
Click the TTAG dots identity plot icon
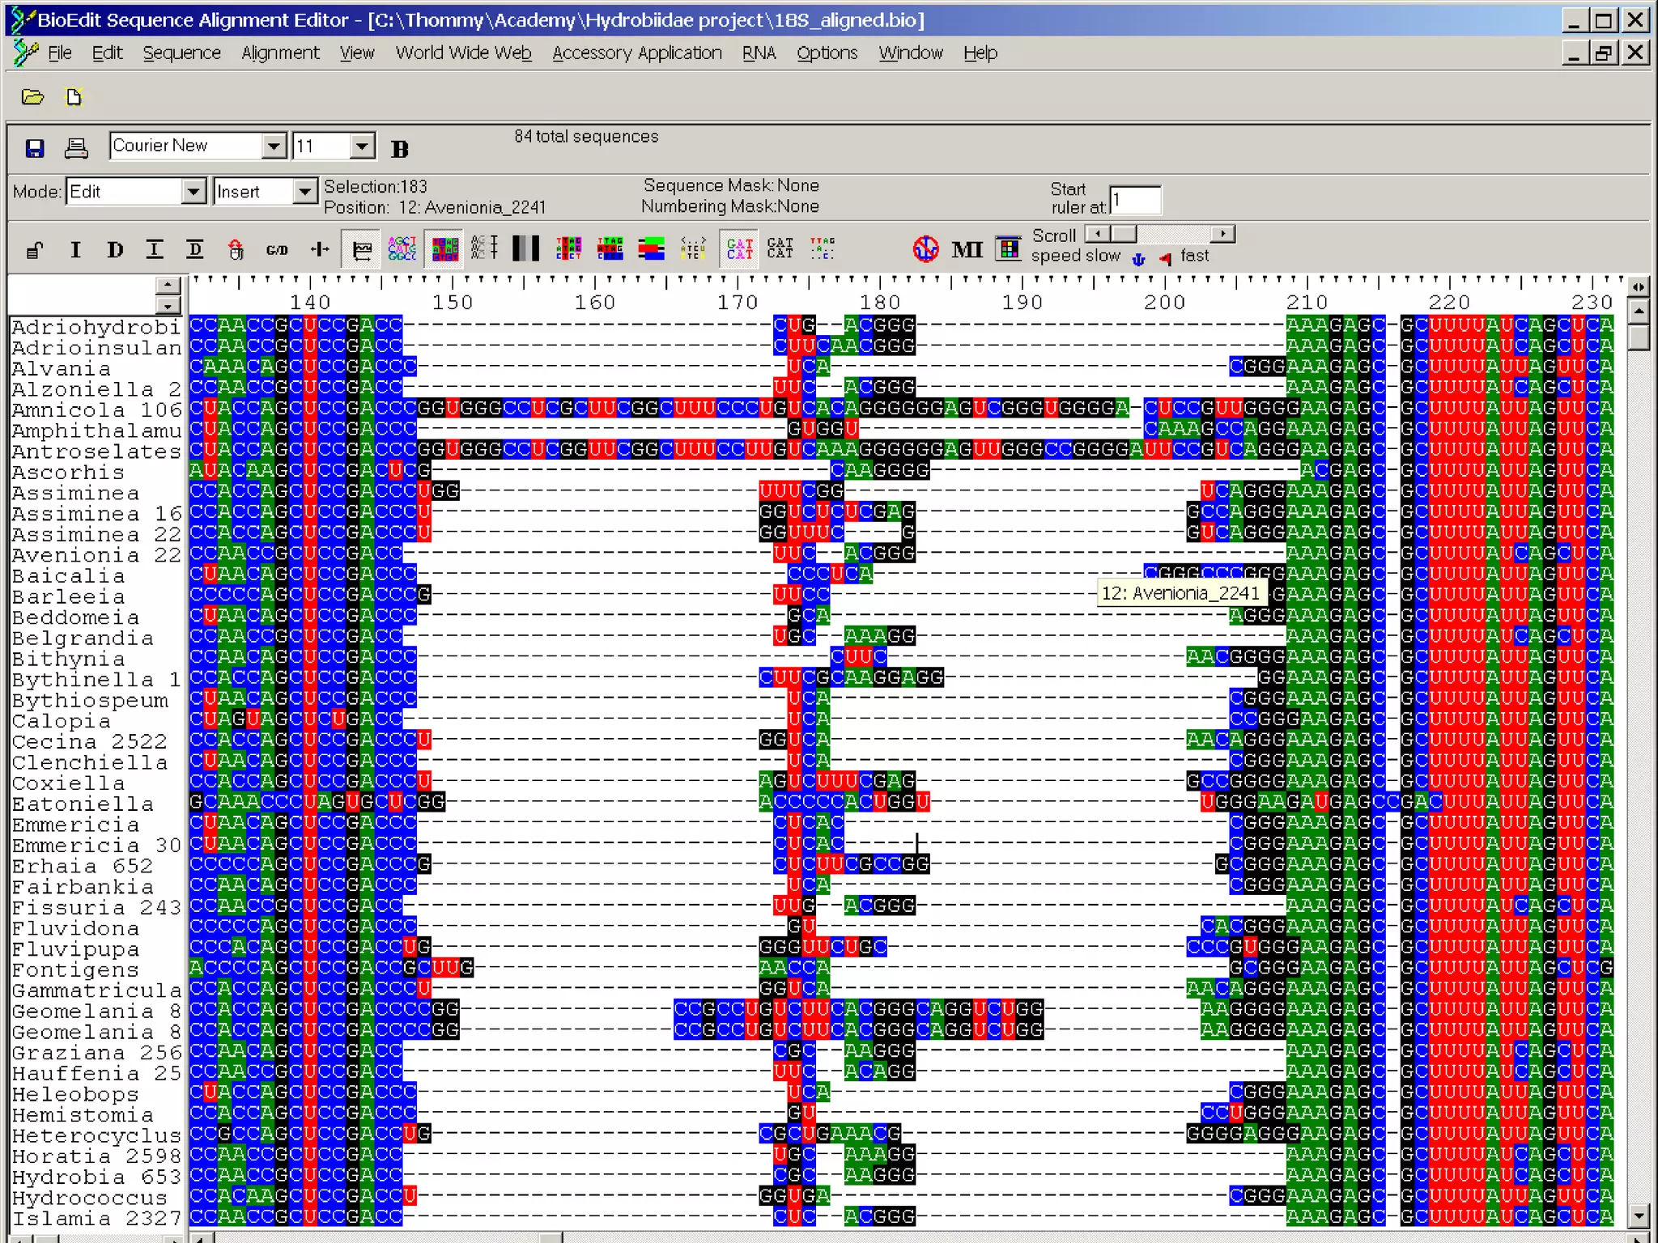[822, 248]
